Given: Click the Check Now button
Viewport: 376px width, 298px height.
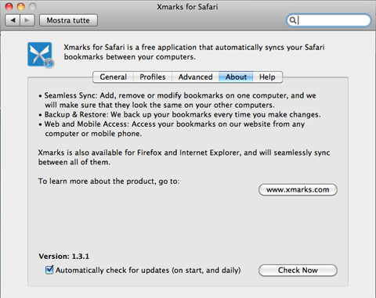Looking at the screenshot, I should tap(298, 270).
